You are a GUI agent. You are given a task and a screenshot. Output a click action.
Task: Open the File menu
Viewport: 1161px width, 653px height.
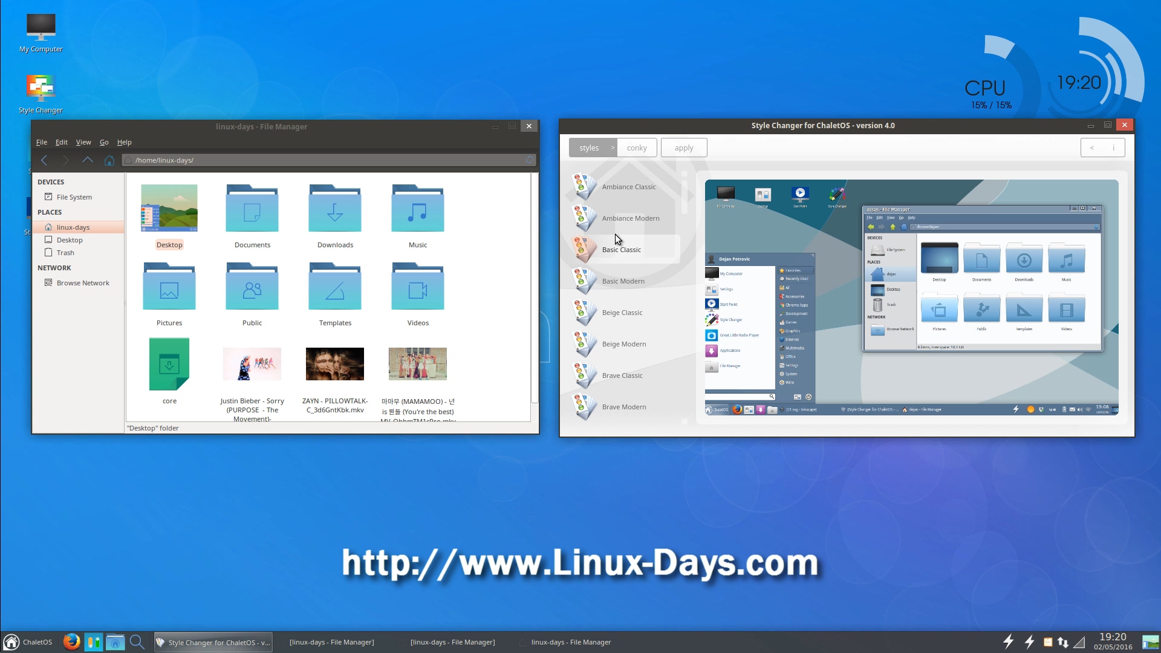coord(42,142)
